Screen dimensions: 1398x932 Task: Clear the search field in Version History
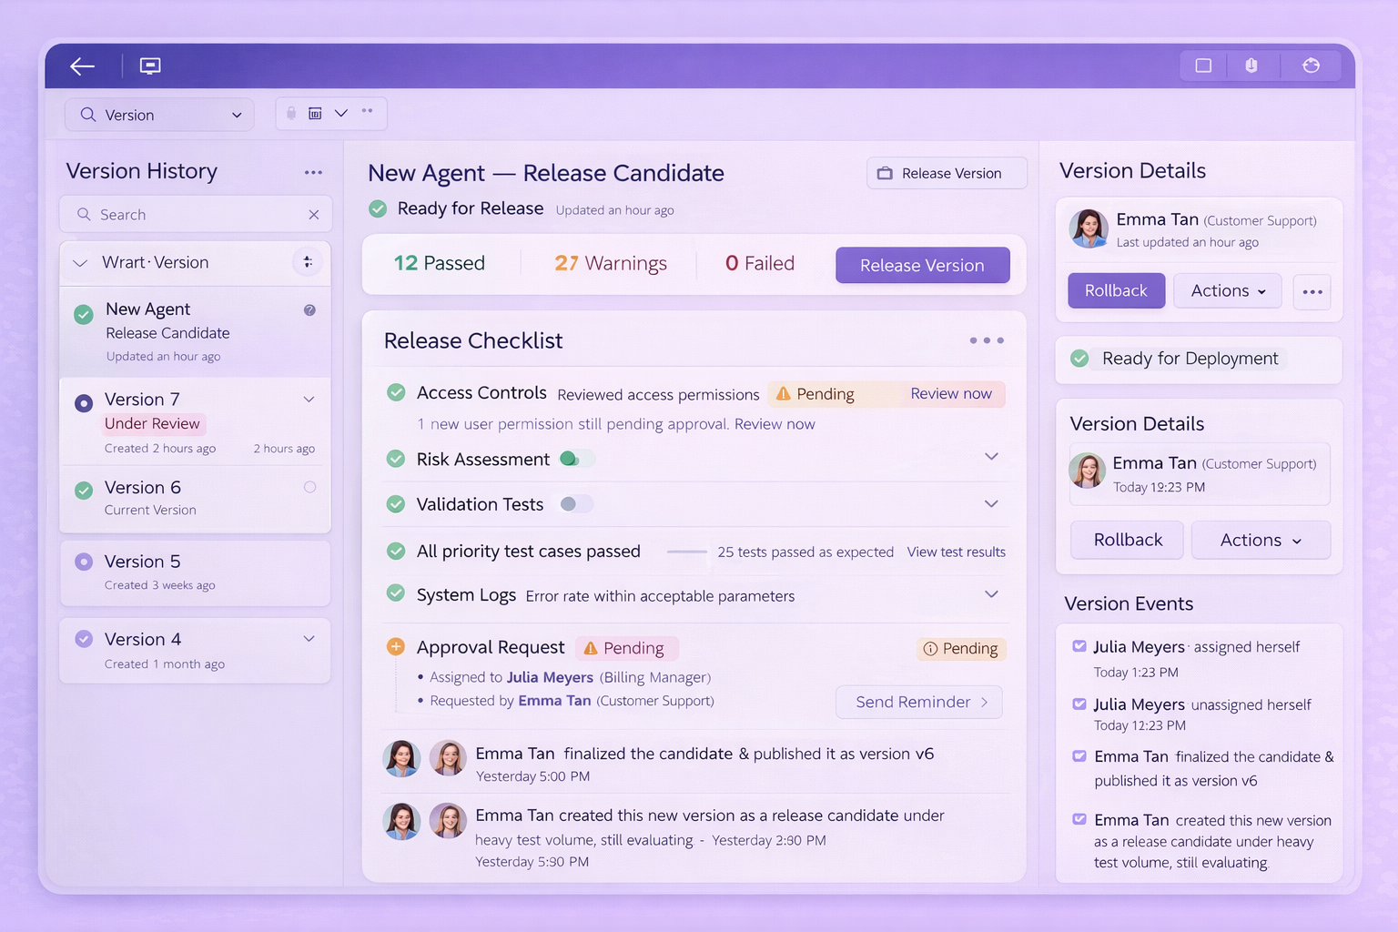pos(313,214)
